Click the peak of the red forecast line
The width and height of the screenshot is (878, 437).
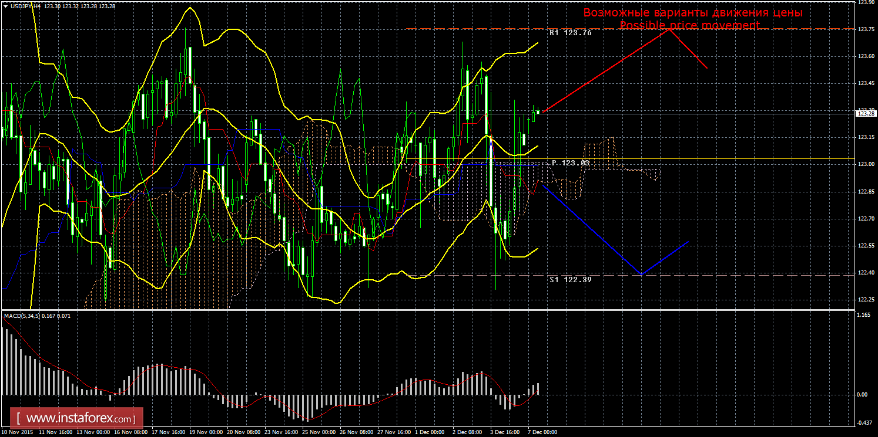tap(669, 29)
